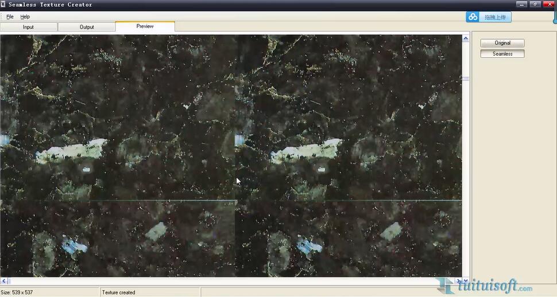Click the cloud upload icon
Screen dimensions: 557x297
click(x=473, y=17)
